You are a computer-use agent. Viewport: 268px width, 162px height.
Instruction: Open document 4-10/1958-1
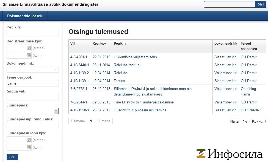[80, 110]
